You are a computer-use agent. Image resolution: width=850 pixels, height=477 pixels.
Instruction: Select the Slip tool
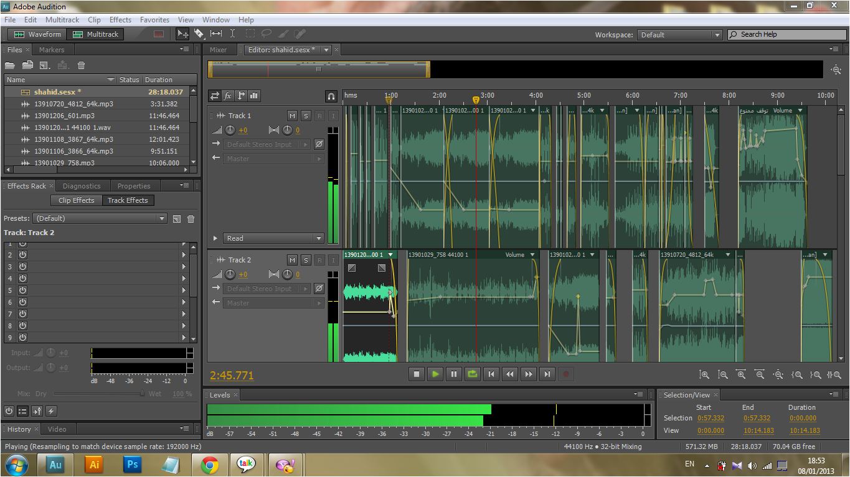point(216,34)
